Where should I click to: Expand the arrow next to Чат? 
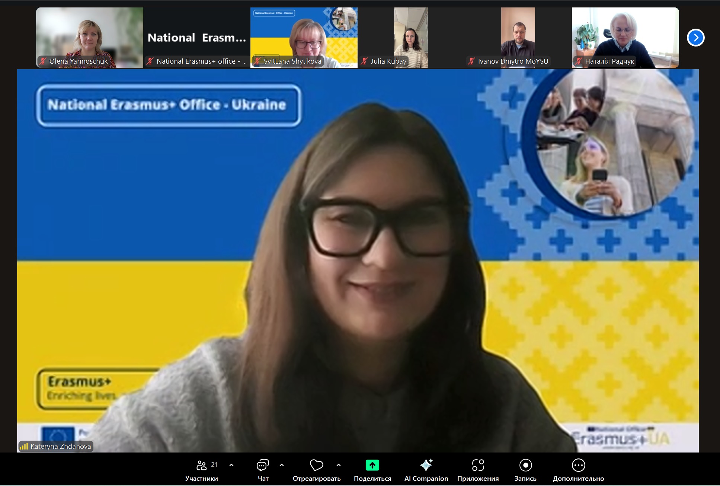click(282, 465)
